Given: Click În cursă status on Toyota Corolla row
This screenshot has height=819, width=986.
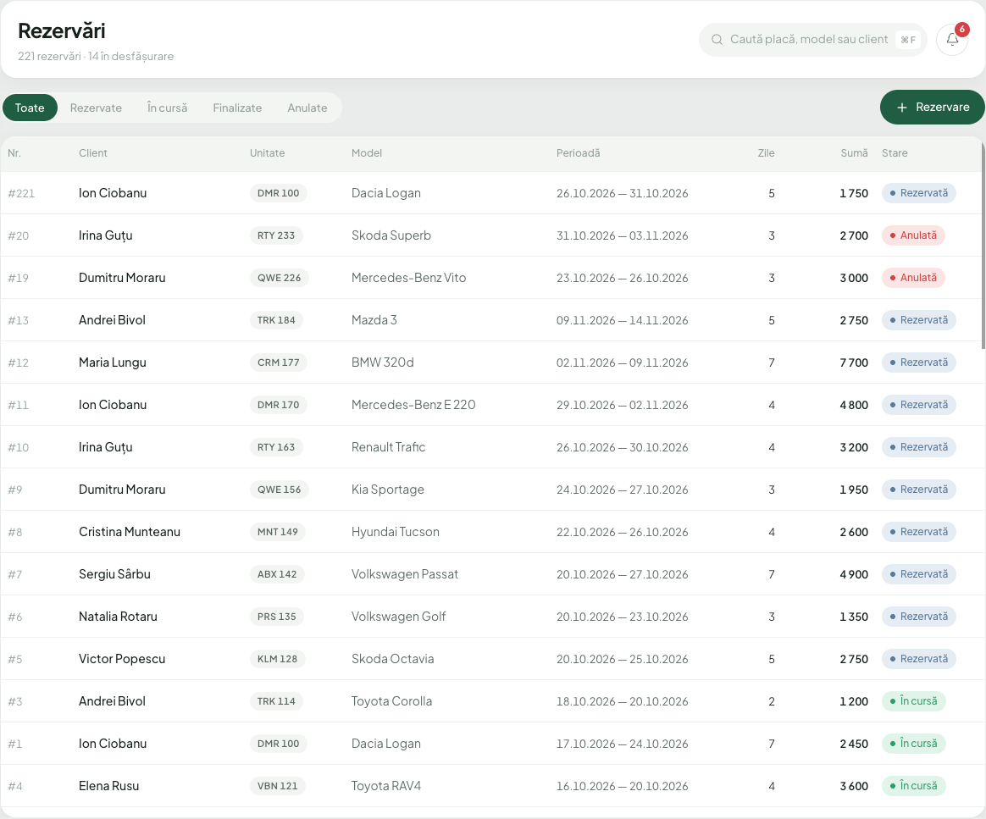Looking at the screenshot, I should click(x=913, y=701).
